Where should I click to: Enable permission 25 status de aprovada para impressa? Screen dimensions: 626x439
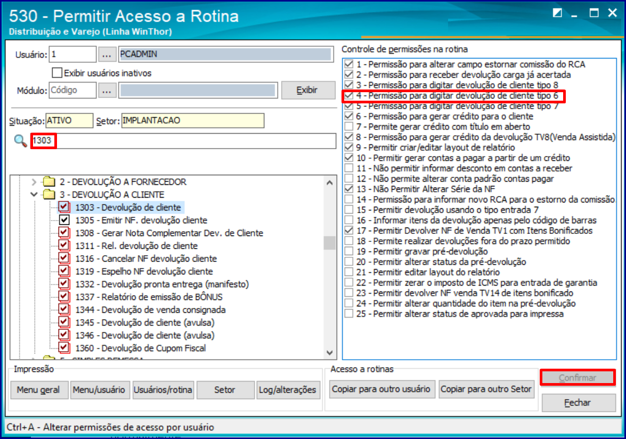pos(349,313)
